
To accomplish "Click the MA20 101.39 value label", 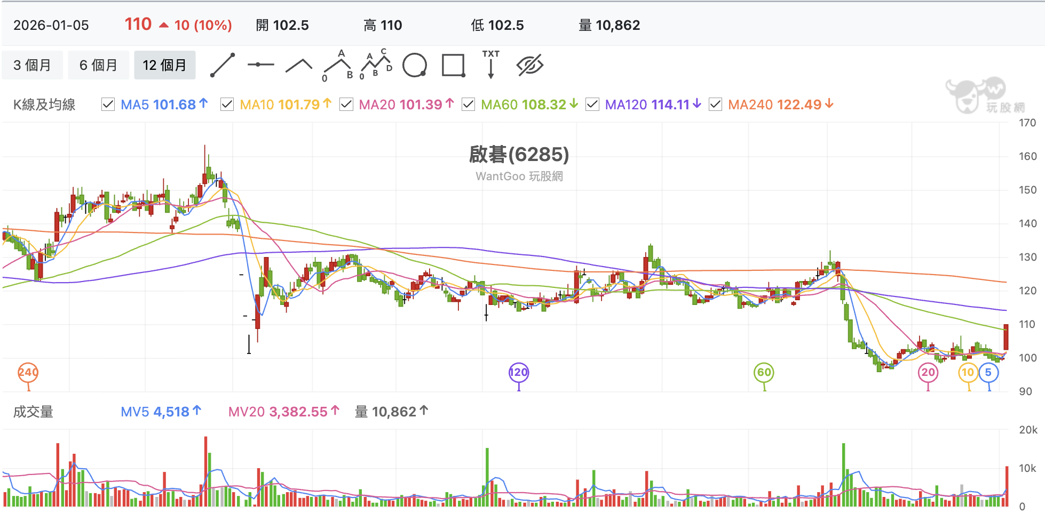I will 407,105.
